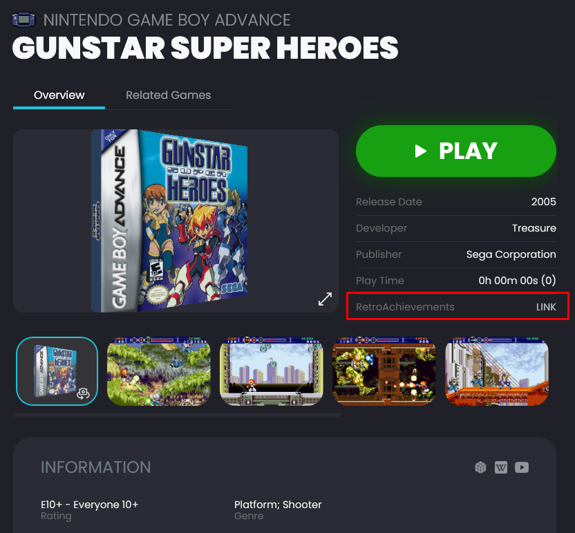Select the box art thumbnail
This screenshot has height=533, width=575.
coord(57,371)
